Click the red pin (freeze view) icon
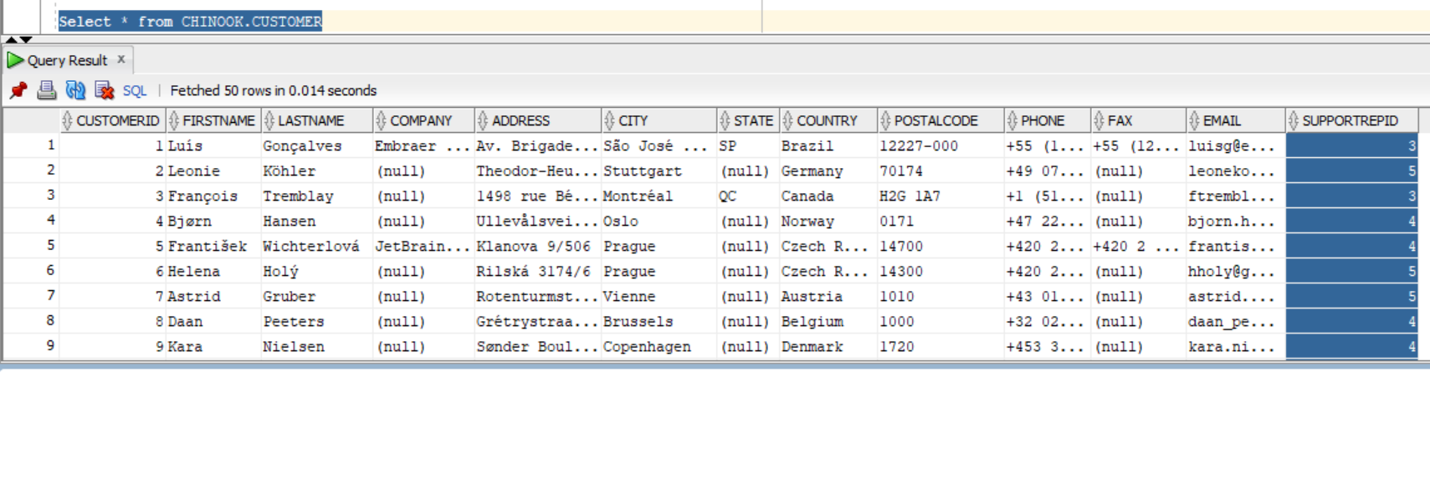Image resolution: width=1430 pixels, height=484 pixels. (18, 90)
